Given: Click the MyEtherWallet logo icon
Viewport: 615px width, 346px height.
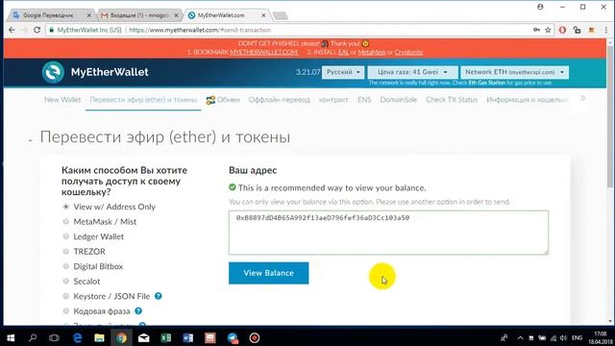Looking at the screenshot, I should click(x=53, y=72).
